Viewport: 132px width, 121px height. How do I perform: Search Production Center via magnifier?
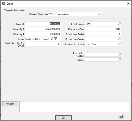point(119,39)
